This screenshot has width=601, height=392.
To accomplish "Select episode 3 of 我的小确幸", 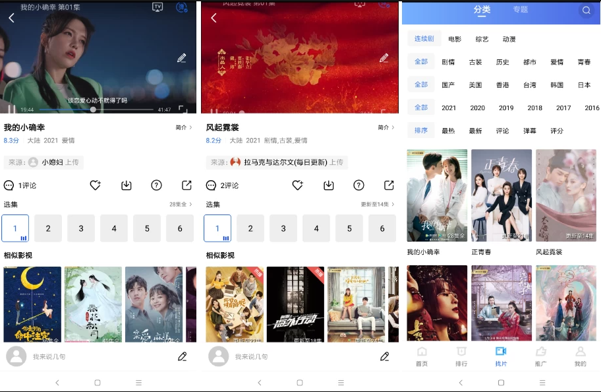I will point(81,228).
